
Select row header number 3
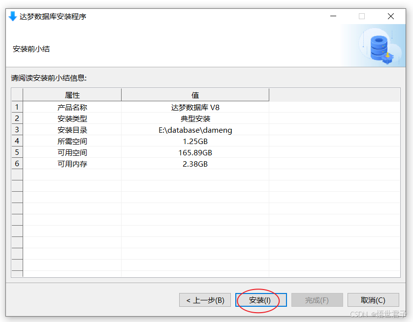pyautogui.click(x=17, y=130)
